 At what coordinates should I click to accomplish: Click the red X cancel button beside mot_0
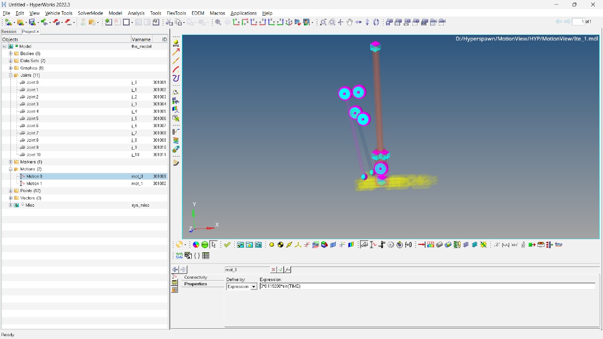point(273,270)
